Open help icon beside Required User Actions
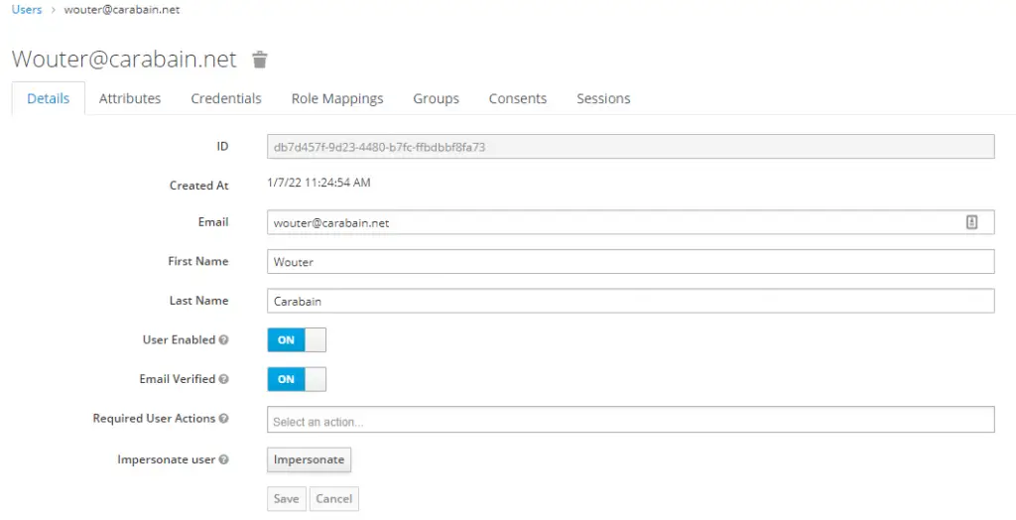 [x=223, y=419]
